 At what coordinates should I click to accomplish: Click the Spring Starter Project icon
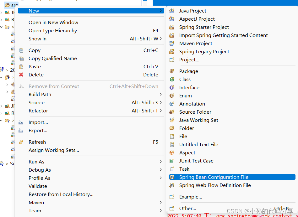(172, 27)
